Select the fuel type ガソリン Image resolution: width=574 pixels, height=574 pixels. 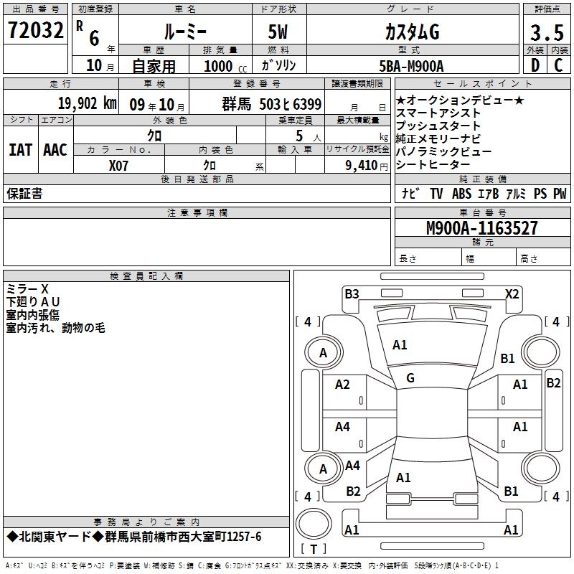(x=278, y=65)
